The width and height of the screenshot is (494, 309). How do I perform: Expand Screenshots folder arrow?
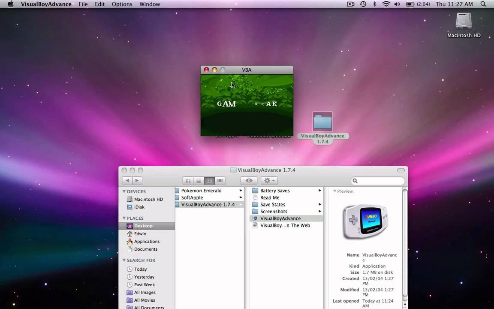click(x=320, y=211)
